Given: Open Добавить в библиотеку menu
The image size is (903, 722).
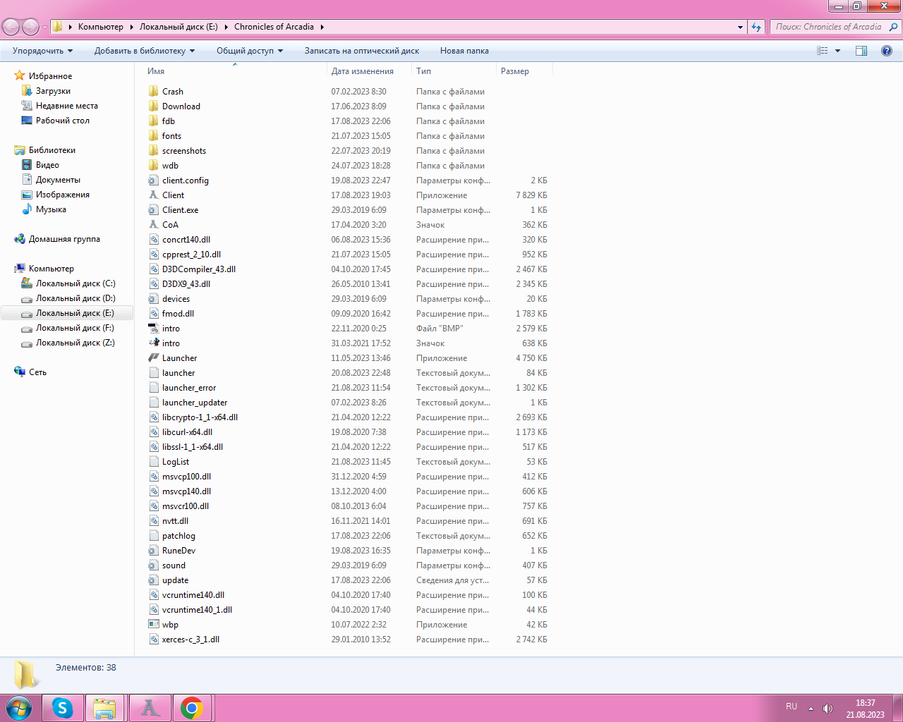Looking at the screenshot, I should pos(144,51).
